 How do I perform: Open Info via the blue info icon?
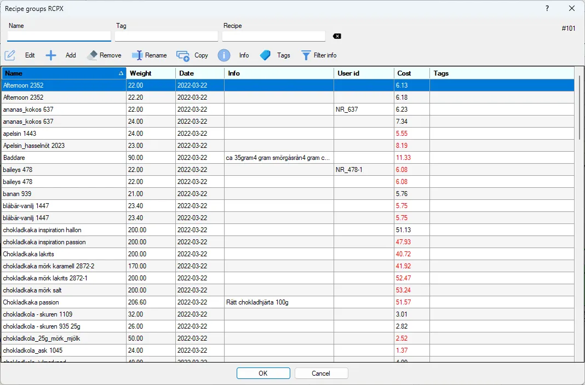(x=224, y=55)
